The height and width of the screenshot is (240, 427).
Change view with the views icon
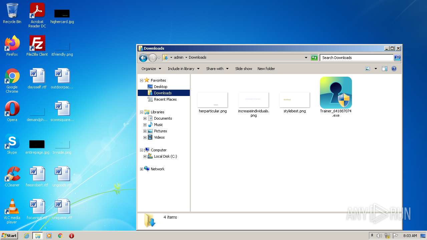click(x=368, y=69)
